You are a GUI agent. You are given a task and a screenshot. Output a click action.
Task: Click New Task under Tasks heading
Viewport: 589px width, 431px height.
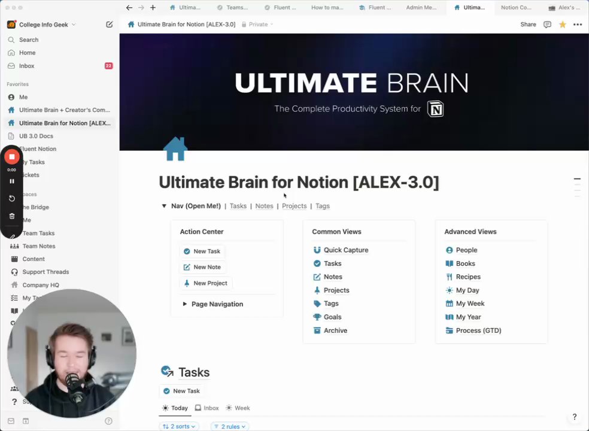click(181, 391)
